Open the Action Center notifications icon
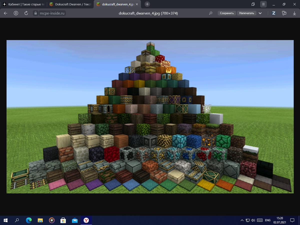Viewport: 300px width, 225px height. coord(292,220)
